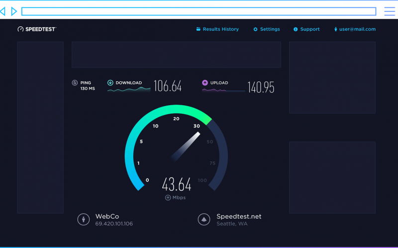This screenshot has width=398, height=248.
Task: Click the browser back arrow icon
Action: [x=3, y=11]
